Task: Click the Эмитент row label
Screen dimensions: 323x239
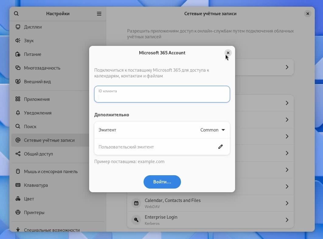Action: point(107,130)
